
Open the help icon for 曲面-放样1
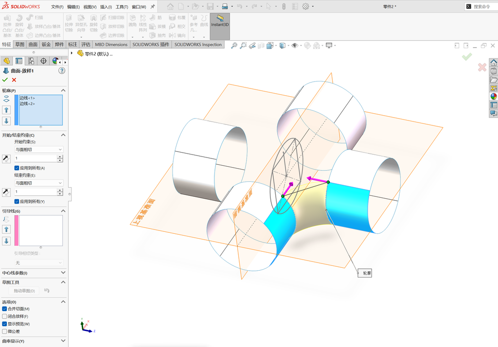(62, 71)
